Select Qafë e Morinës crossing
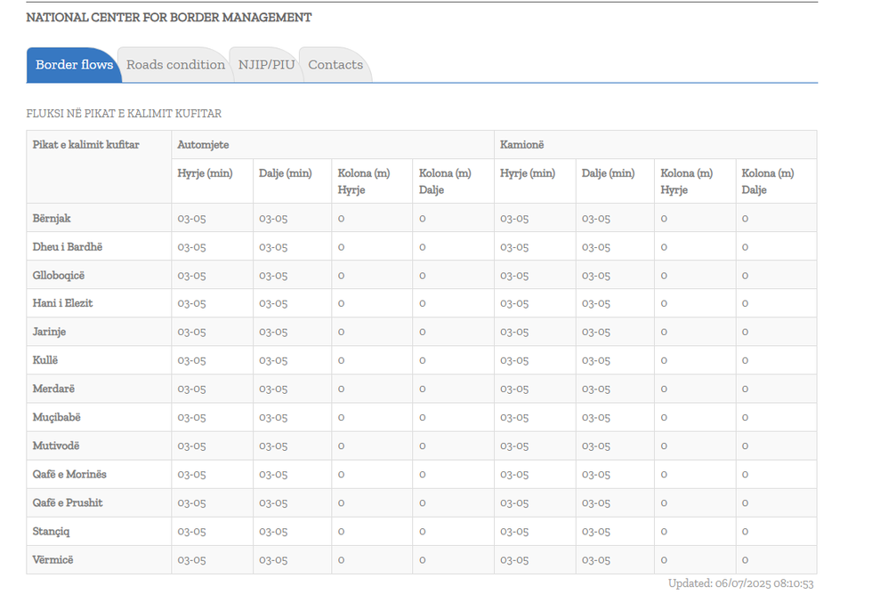Image resolution: width=872 pixels, height=610 pixels. [69, 474]
